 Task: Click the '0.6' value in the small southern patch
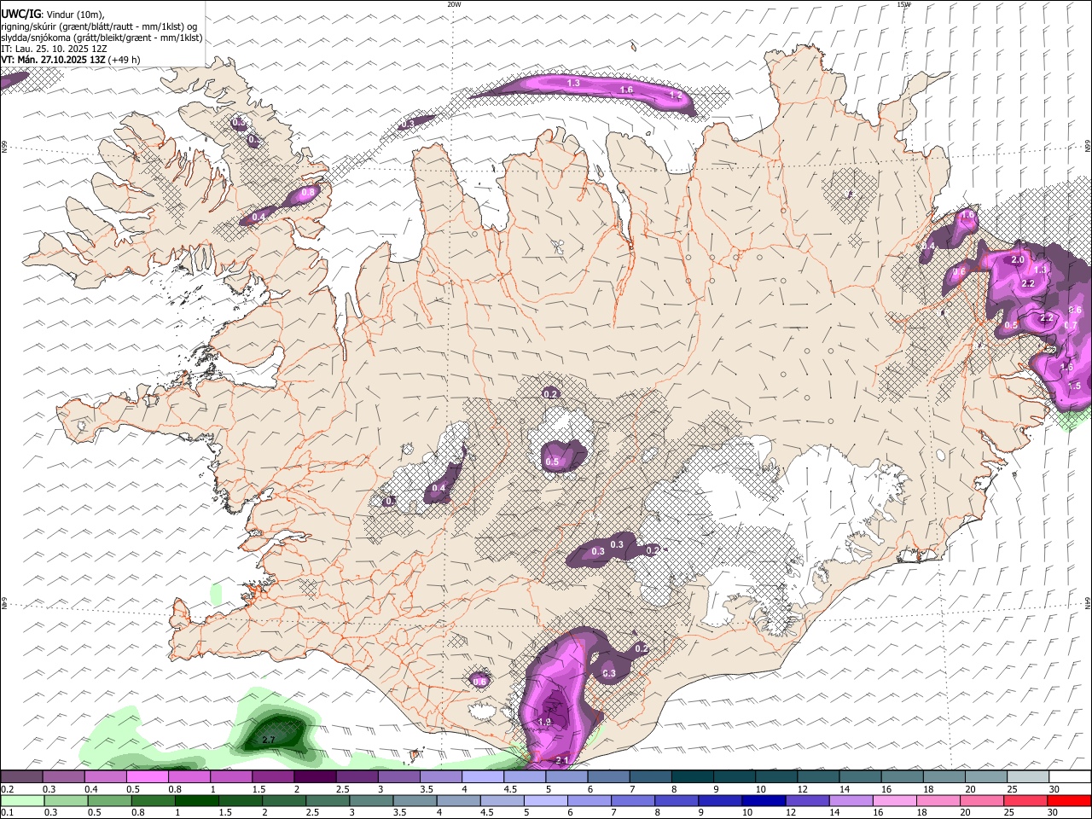(479, 681)
